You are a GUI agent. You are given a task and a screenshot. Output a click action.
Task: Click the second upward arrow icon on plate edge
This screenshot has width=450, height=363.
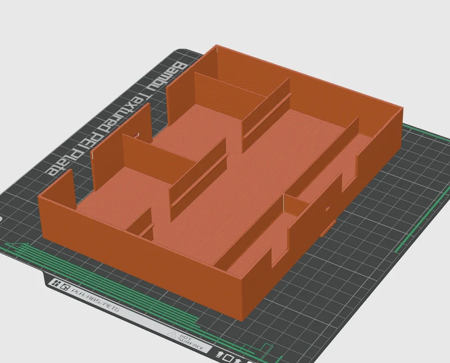pyautogui.click(x=237, y=360)
